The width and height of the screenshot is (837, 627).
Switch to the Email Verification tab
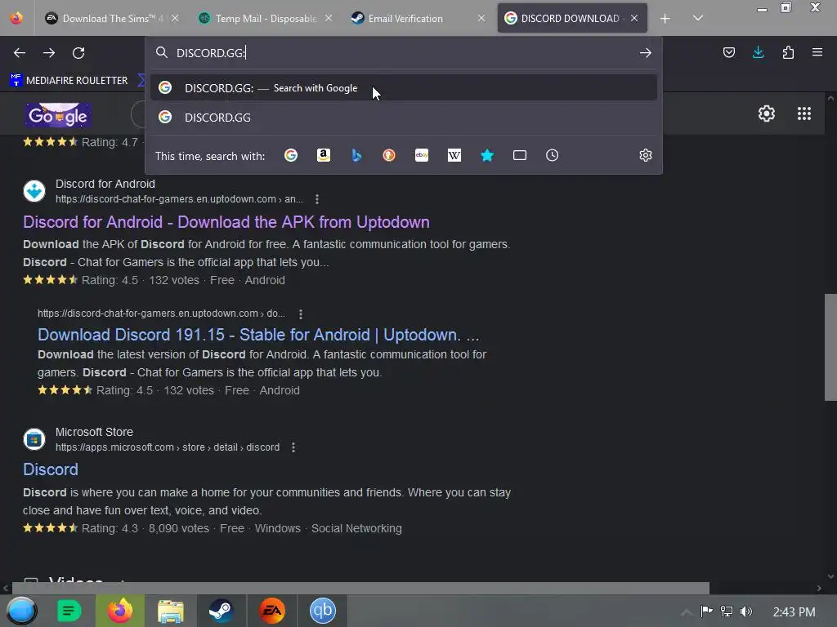coord(418,19)
